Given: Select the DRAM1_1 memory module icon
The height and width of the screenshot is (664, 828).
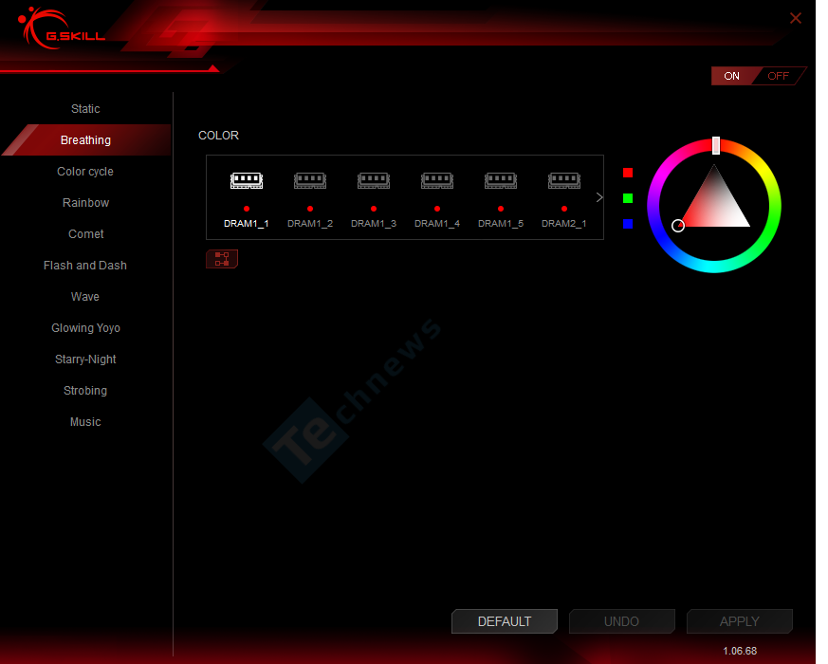Looking at the screenshot, I should click(x=246, y=180).
